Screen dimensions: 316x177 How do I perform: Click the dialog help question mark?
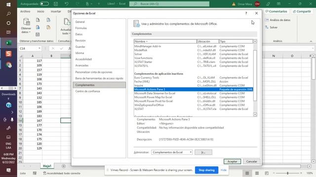[x=246, y=13]
